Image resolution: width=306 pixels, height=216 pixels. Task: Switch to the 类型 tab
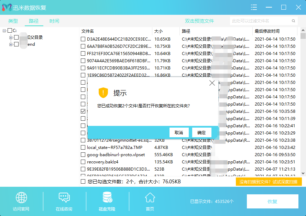click(x=13, y=21)
